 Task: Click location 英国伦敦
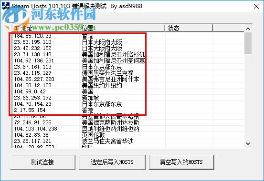tap(93, 135)
